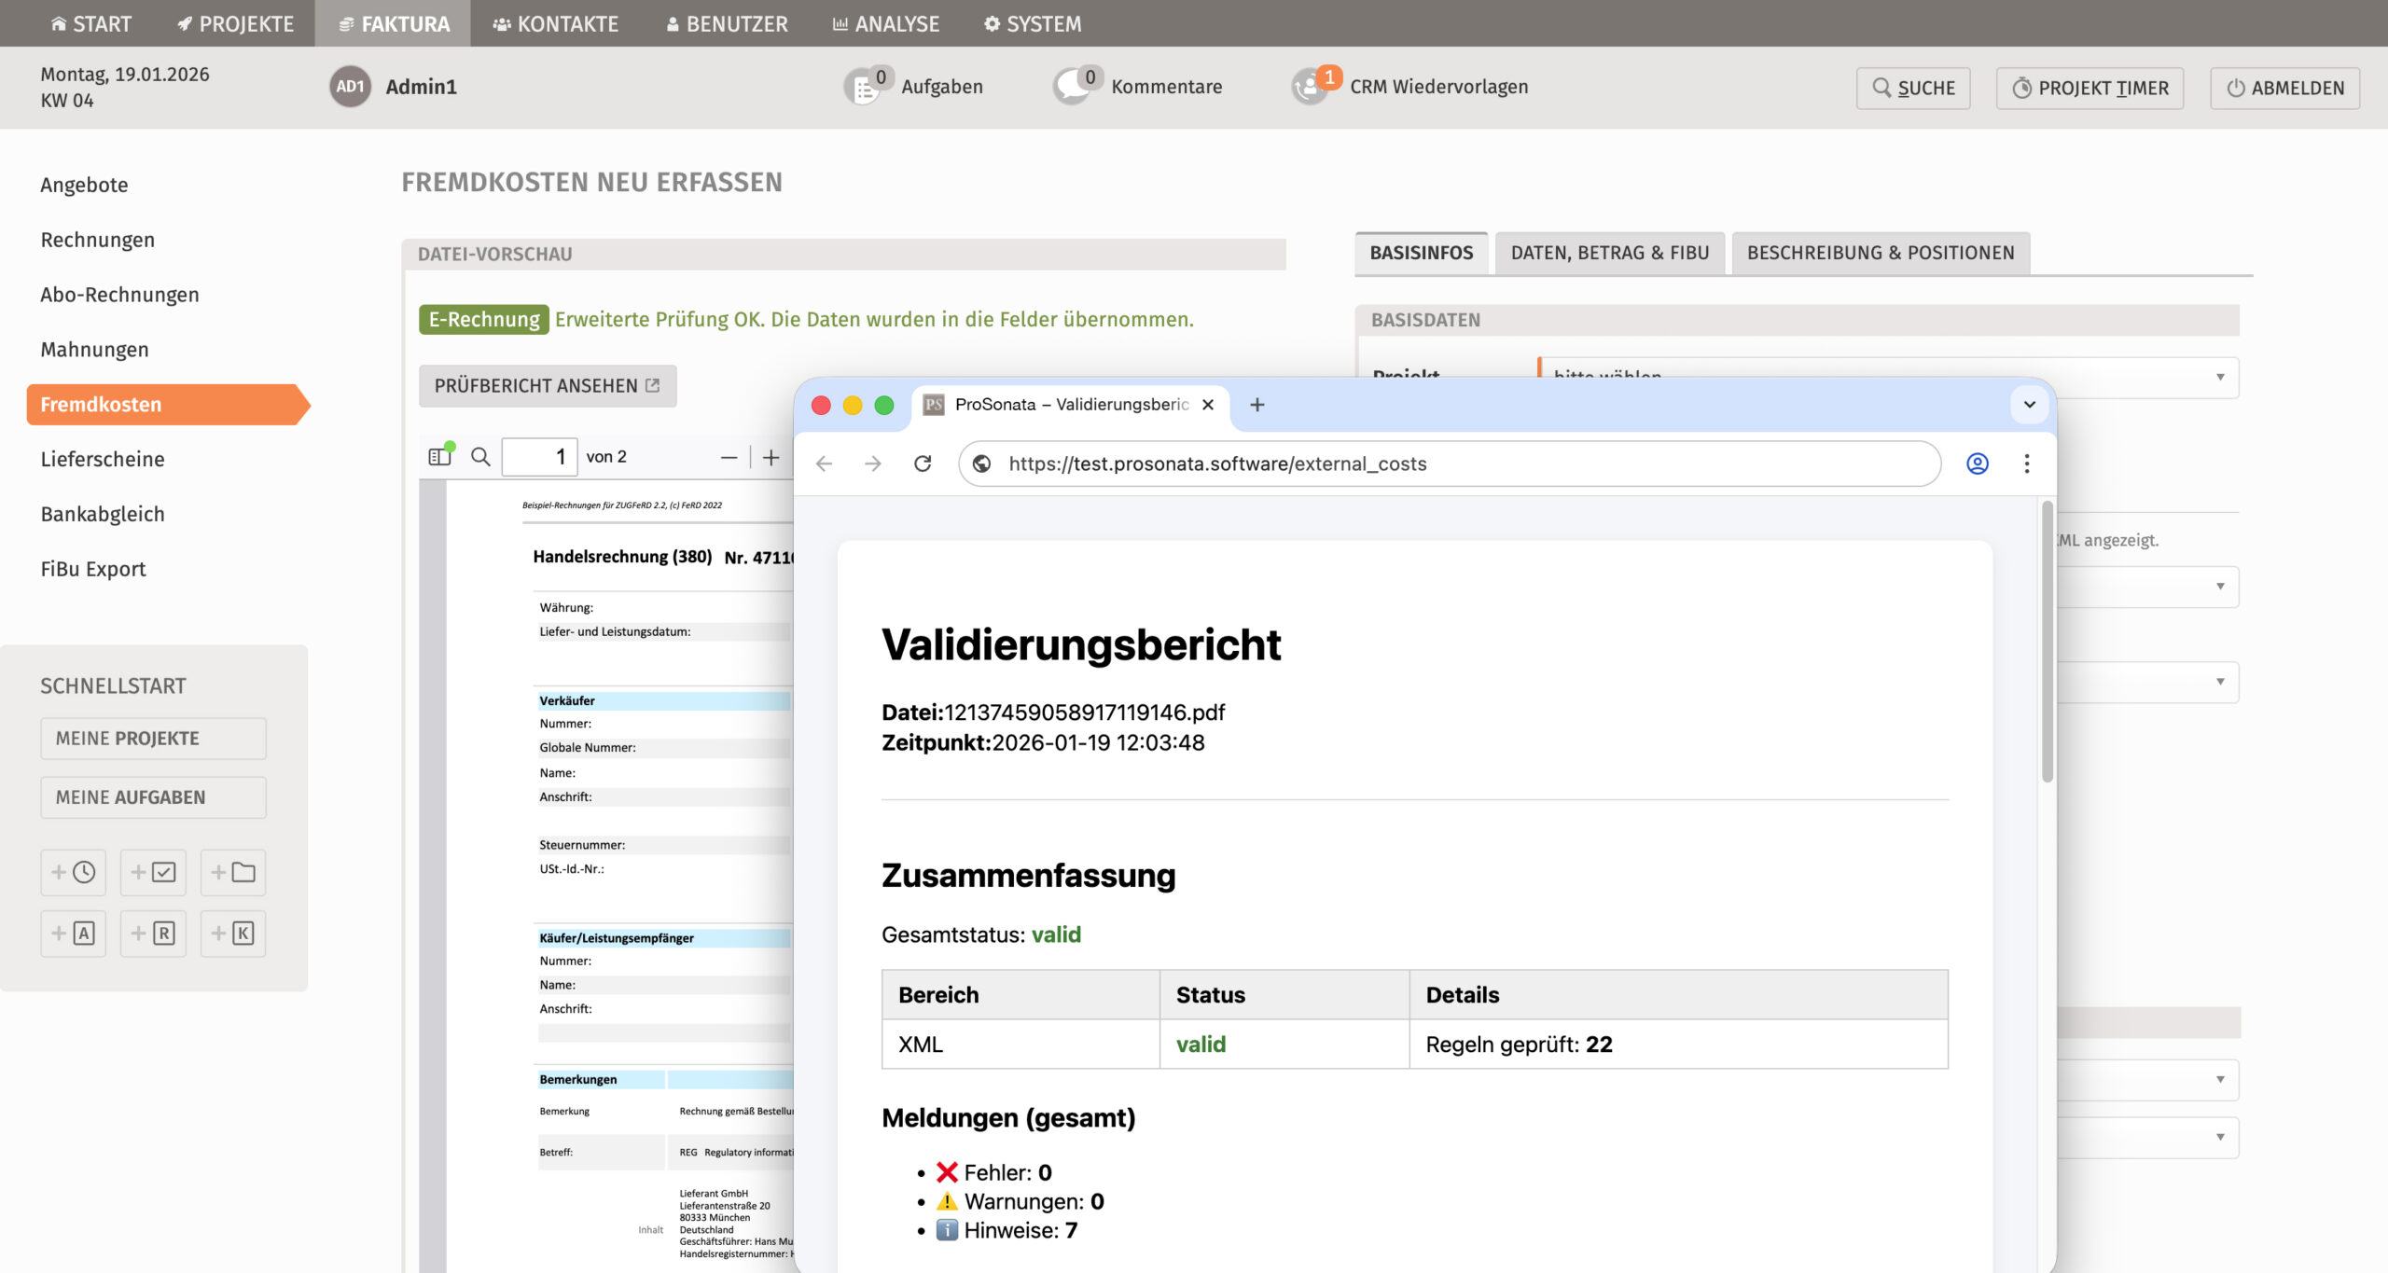2388x1273 pixels.
Task: Expand the browser tab search chevron
Action: [x=2029, y=405]
